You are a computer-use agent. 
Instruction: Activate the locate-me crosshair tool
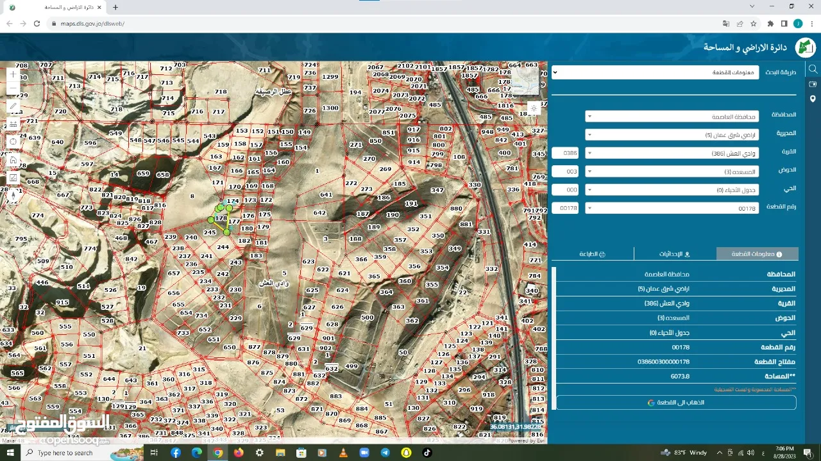(13, 142)
